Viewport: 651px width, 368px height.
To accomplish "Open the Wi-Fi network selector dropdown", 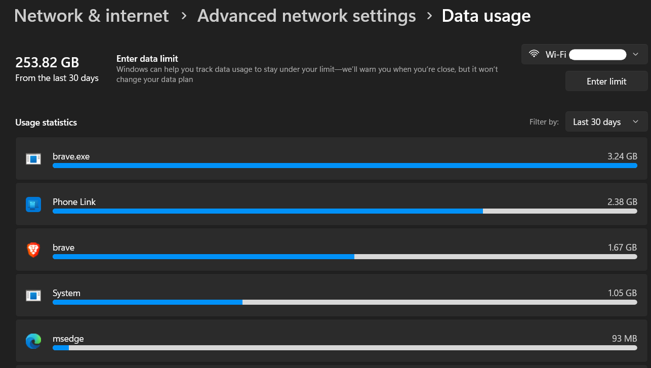I will pos(584,54).
